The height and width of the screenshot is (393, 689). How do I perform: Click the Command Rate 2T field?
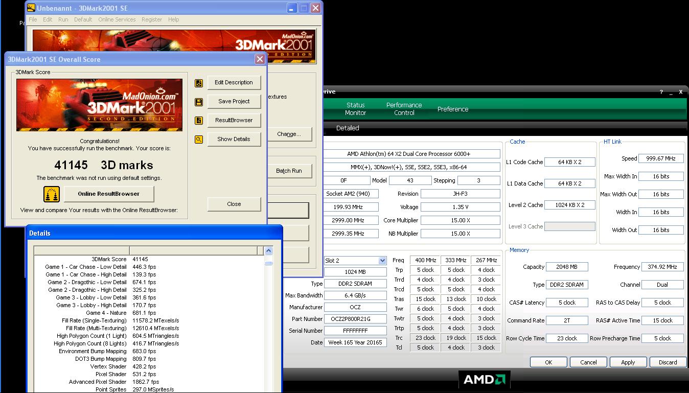tap(567, 320)
